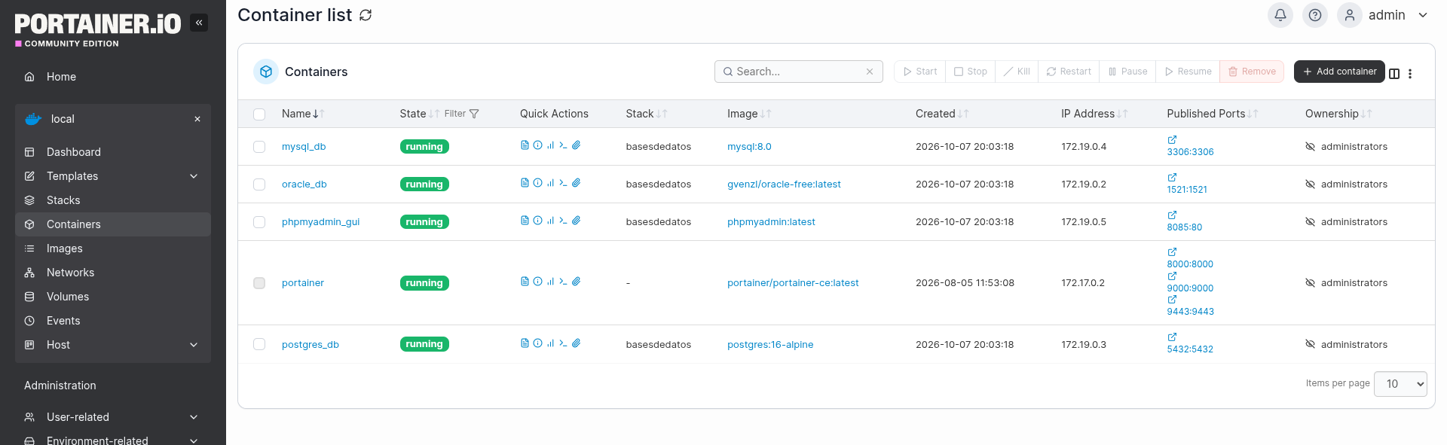Sort containers by Name column
This screenshot has width=1447, height=445.
coord(303,114)
